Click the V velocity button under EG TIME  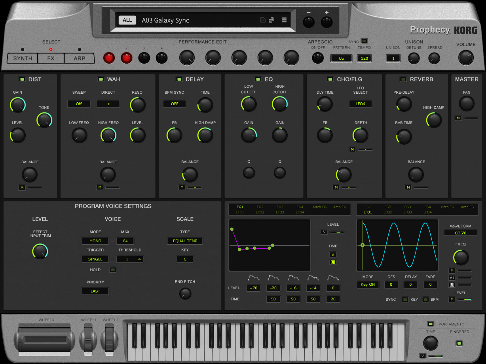[x=333, y=255]
